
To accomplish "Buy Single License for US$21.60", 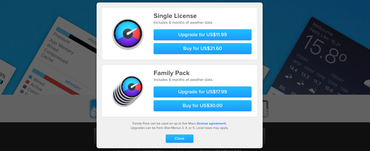I will coord(203,49).
